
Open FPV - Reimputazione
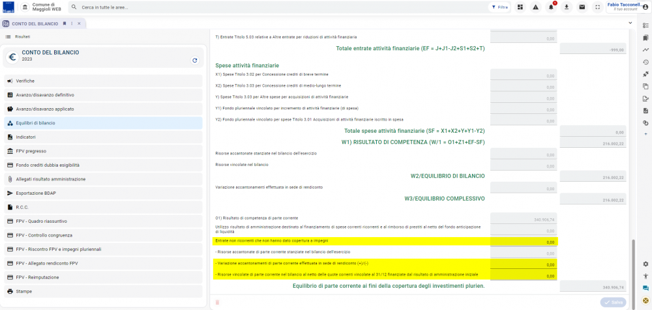pos(103,277)
